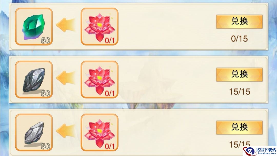Image resolution: width=277 pixels, height=156 pixels.
Task: Click the 0/1 count on dark ore row lotus
Action: point(110,94)
